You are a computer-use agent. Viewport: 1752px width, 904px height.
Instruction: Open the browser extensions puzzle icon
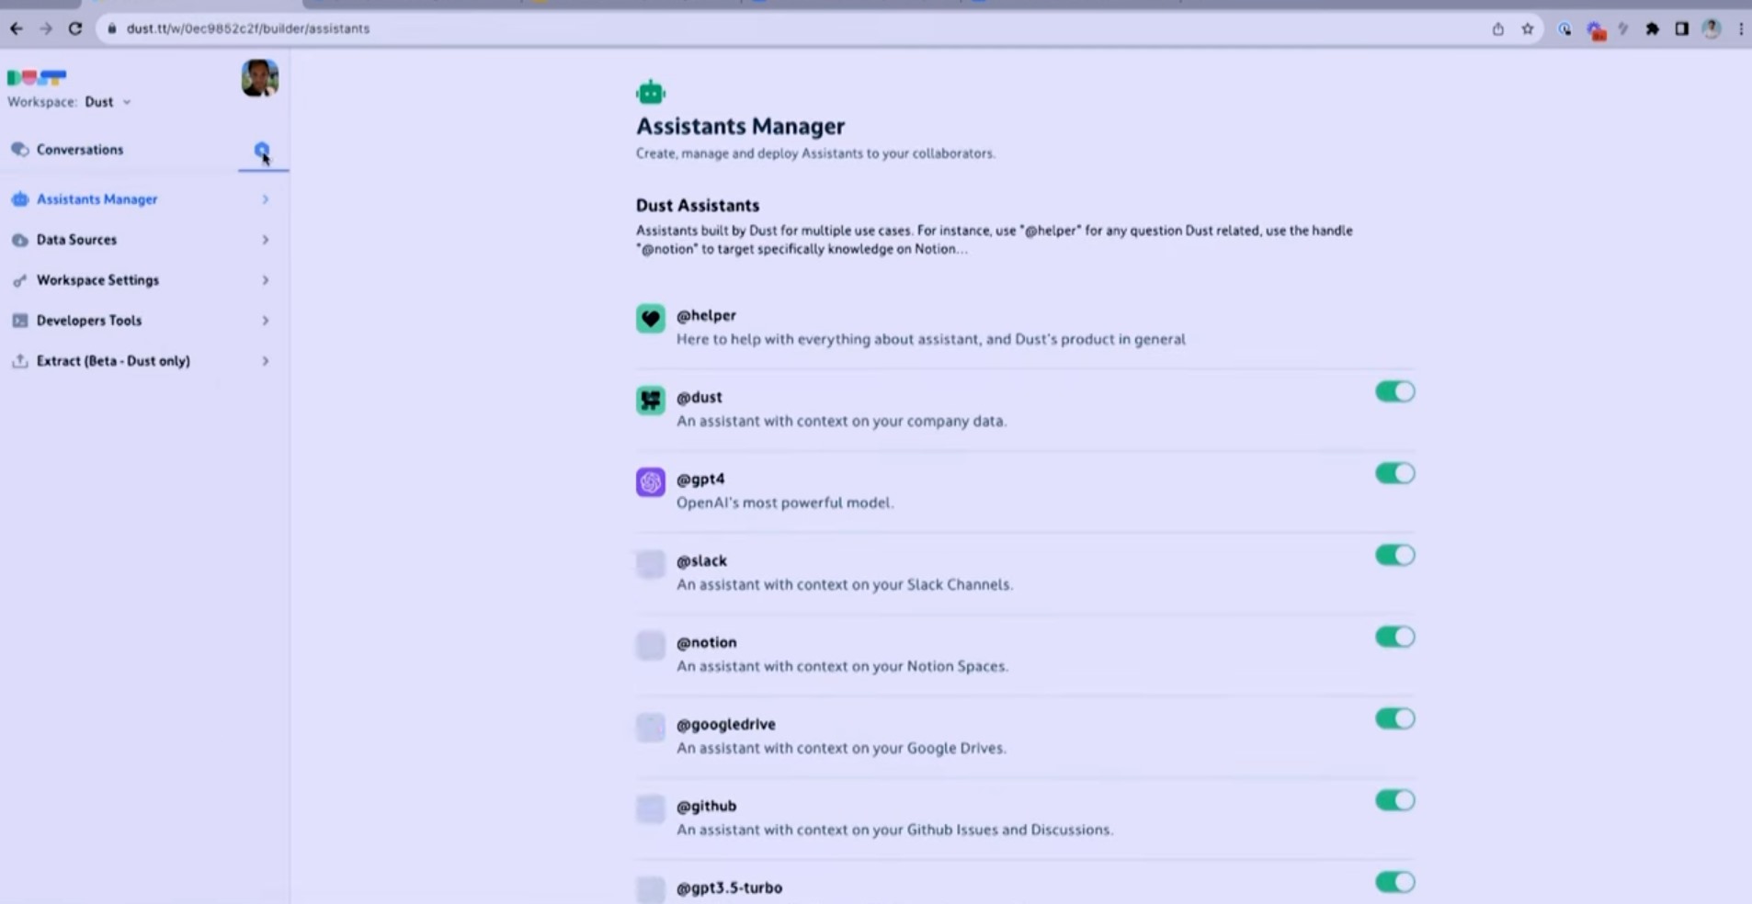pyautogui.click(x=1652, y=28)
